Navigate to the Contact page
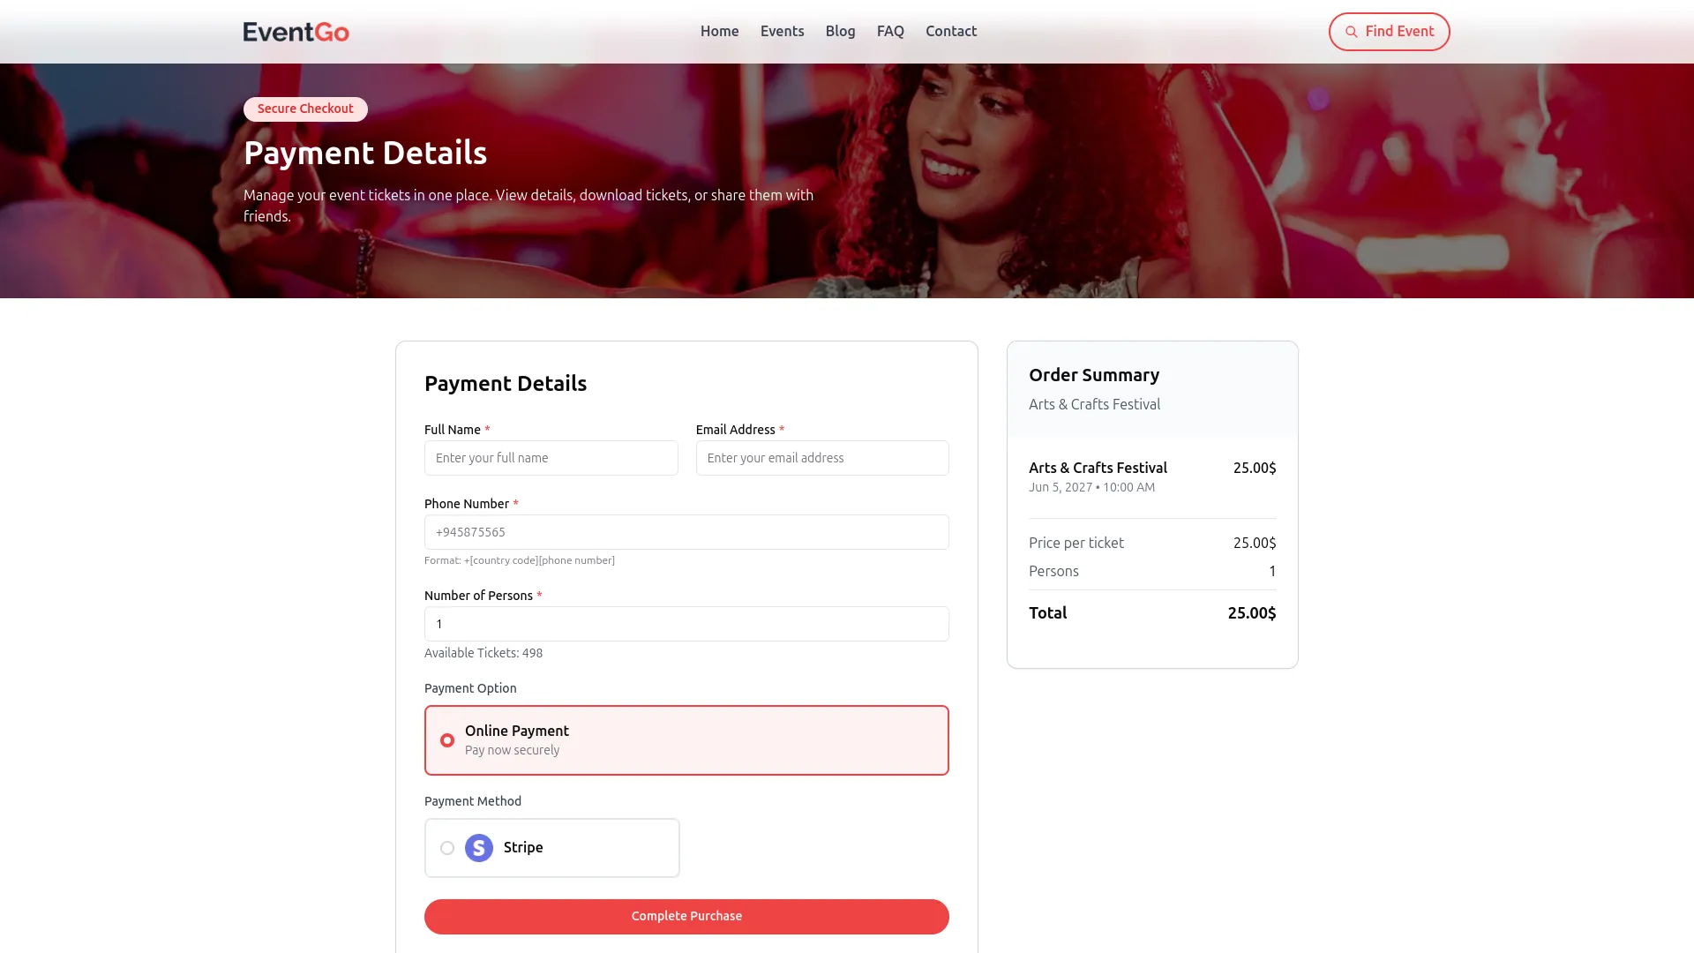Screen dimensions: 1694x953 coord(951,32)
